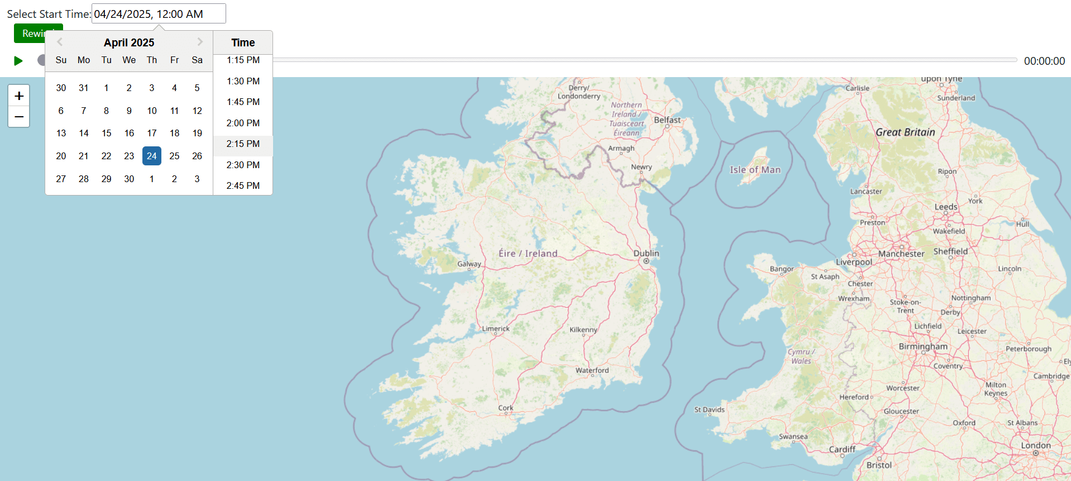Click the Dublin label on the map
The width and height of the screenshot is (1071, 481).
pyautogui.click(x=646, y=253)
